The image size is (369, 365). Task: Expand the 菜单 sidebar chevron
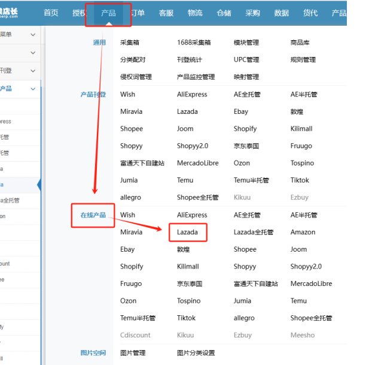33,35
